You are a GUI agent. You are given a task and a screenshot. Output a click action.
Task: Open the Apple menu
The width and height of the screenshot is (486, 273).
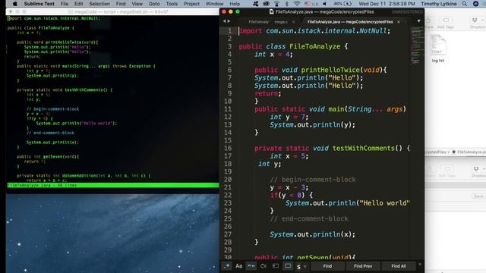click(x=14, y=4)
